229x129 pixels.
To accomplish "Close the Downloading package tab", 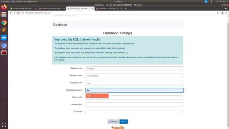I will pyautogui.click(x=35, y=9).
